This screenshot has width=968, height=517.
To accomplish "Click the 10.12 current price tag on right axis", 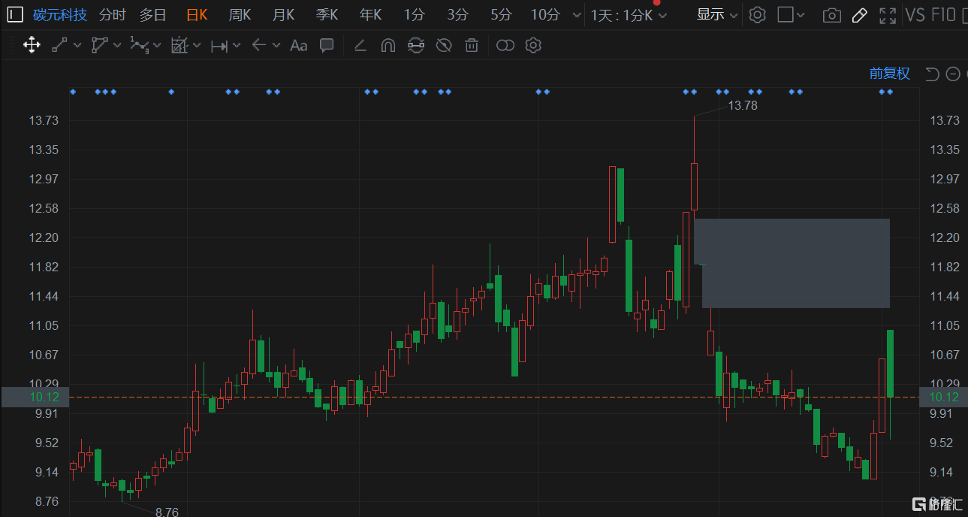I will [x=944, y=397].
